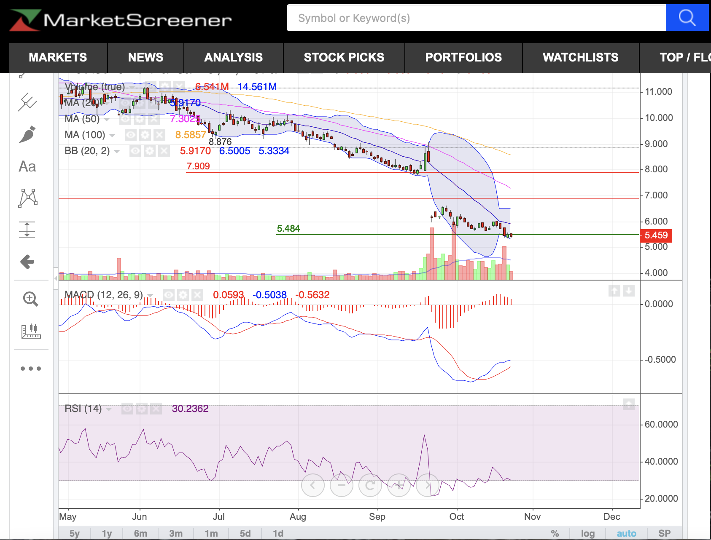Select the XABCD pattern drawing tool
Viewport: 711px width, 540px height.
pyautogui.click(x=28, y=198)
